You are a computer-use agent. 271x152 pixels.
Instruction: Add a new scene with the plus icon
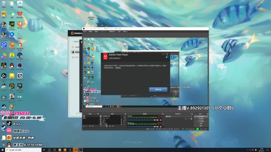pos(84,126)
